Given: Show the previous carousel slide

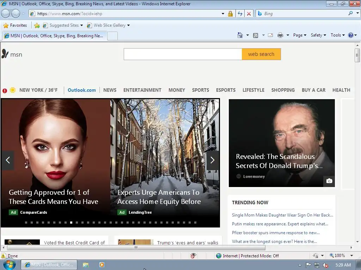Looking at the screenshot, I should 8,160.
